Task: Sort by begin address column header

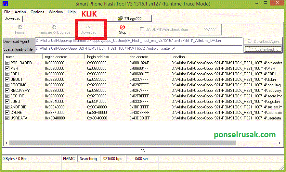Action: 106,57
